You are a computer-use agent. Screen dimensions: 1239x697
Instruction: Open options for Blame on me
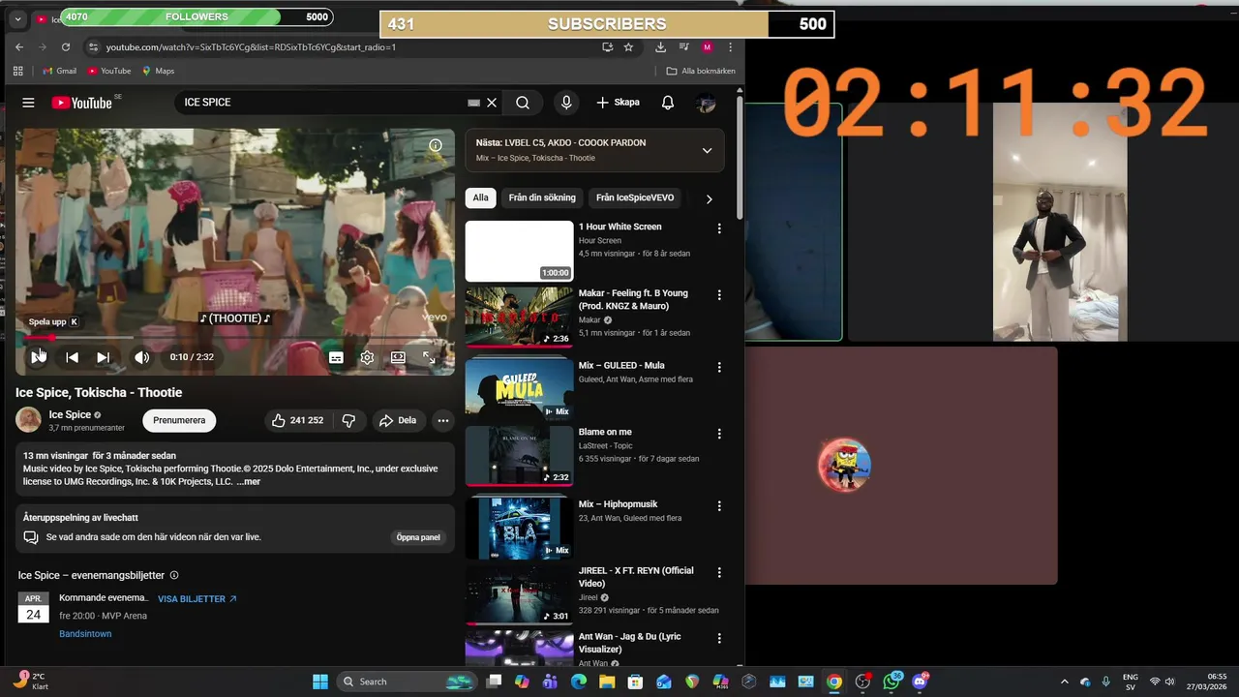719,433
